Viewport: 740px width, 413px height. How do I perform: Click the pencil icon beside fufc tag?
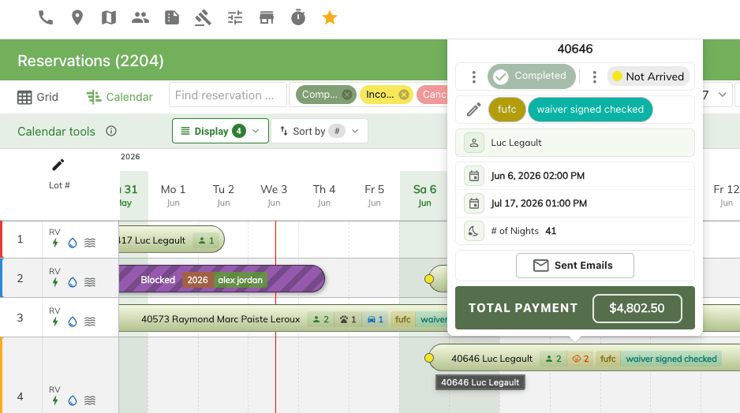coord(474,110)
